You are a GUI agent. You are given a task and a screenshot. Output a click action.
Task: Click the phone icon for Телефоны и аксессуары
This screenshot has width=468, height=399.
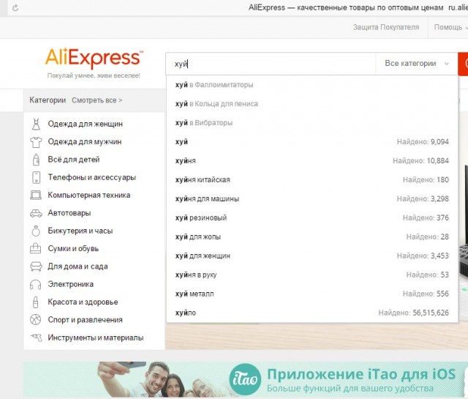click(36, 177)
